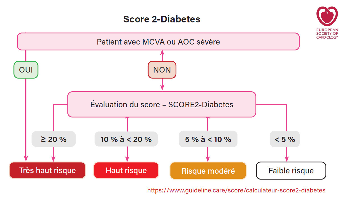The image size is (344, 207).
Task: Click the European Society of Cardiology heart logo
Action: 327,16
